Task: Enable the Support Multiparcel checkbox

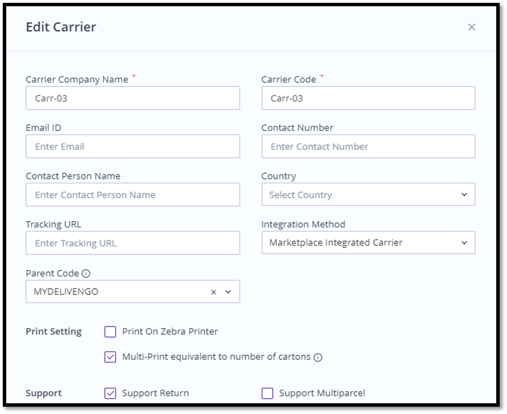Action: click(x=267, y=393)
